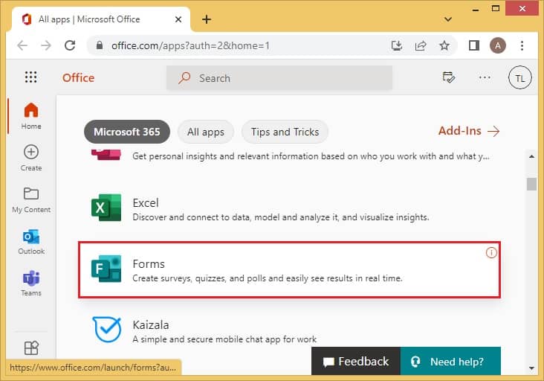Image resolution: width=544 pixels, height=381 pixels.
Task: Click the address bar URL
Action: tap(190, 45)
